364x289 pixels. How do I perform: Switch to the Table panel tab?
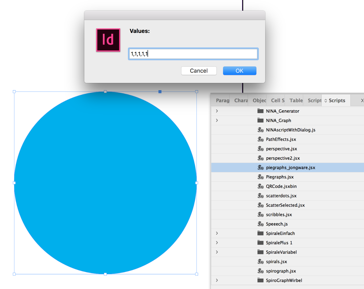pyautogui.click(x=296, y=100)
